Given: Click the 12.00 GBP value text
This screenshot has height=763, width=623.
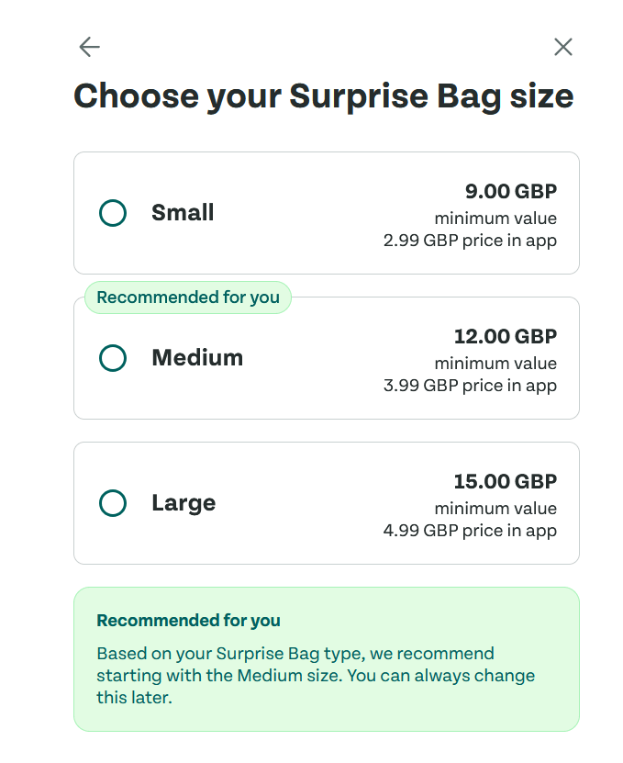Looking at the screenshot, I should click(x=506, y=337).
